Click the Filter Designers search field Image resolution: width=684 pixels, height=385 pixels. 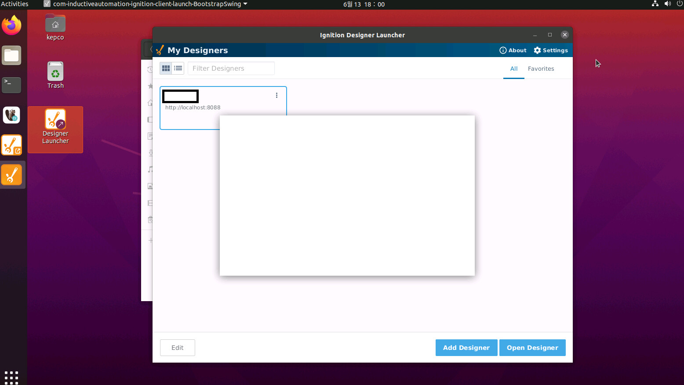pyautogui.click(x=231, y=68)
